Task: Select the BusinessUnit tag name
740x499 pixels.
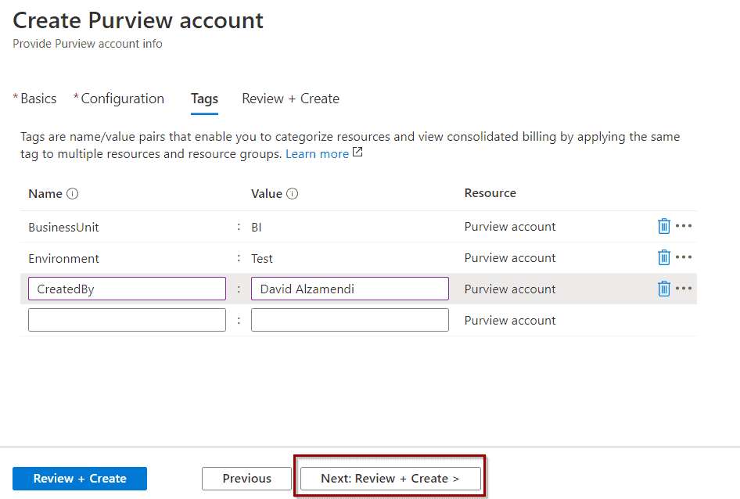Action: click(x=63, y=227)
